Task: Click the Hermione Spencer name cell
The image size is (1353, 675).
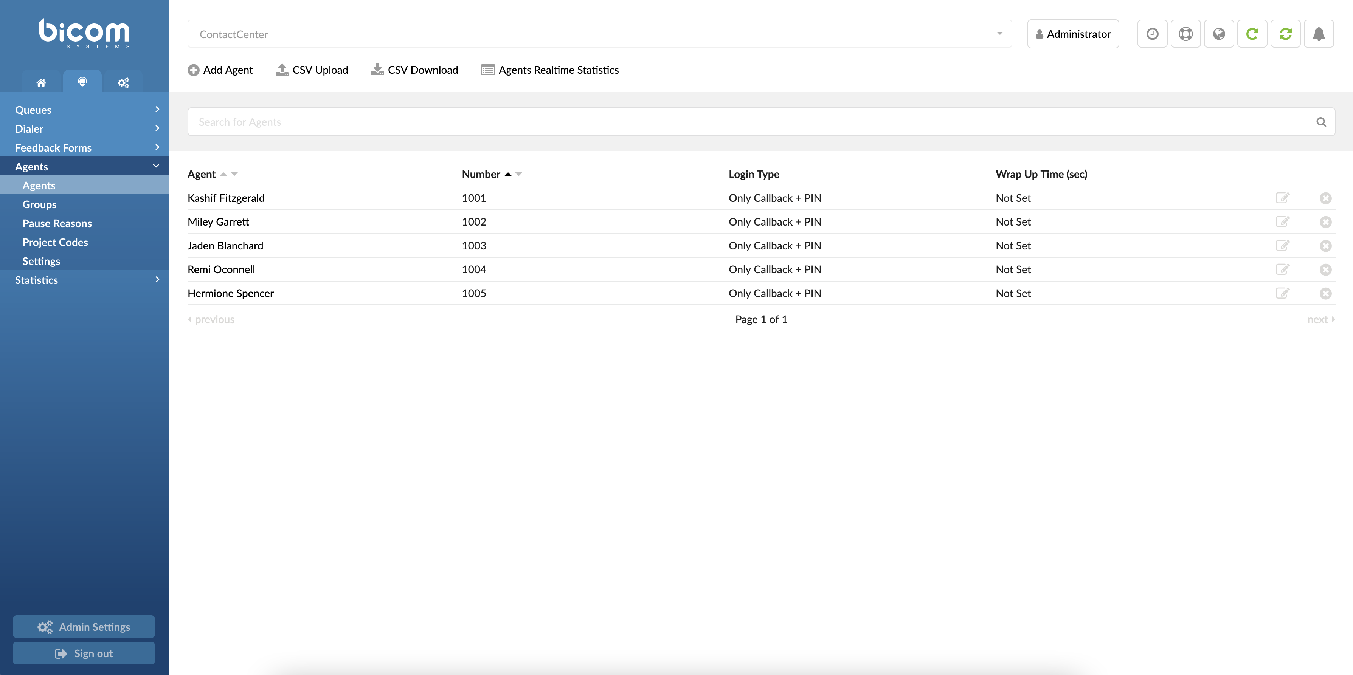Action: (x=231, y=293)
